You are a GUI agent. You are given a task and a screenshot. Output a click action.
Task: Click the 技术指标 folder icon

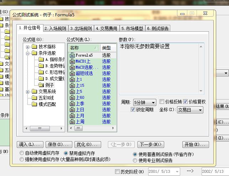tap(34, 47)
